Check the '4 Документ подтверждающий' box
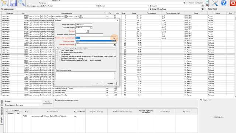 [57, 56]
